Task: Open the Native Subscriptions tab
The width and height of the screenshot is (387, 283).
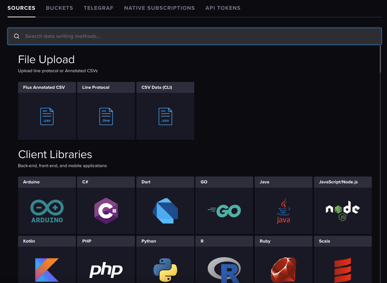Action: pyautogui.click(x=160, y=8)
